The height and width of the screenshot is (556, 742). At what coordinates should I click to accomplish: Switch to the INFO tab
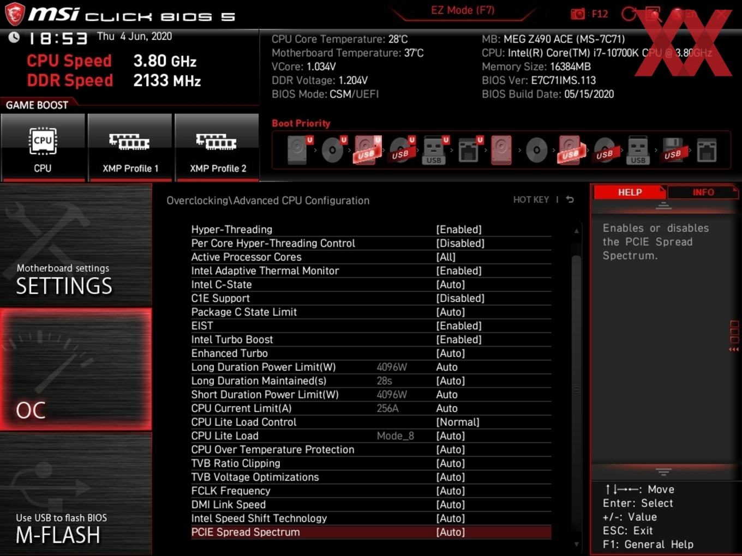coord(703,192)
